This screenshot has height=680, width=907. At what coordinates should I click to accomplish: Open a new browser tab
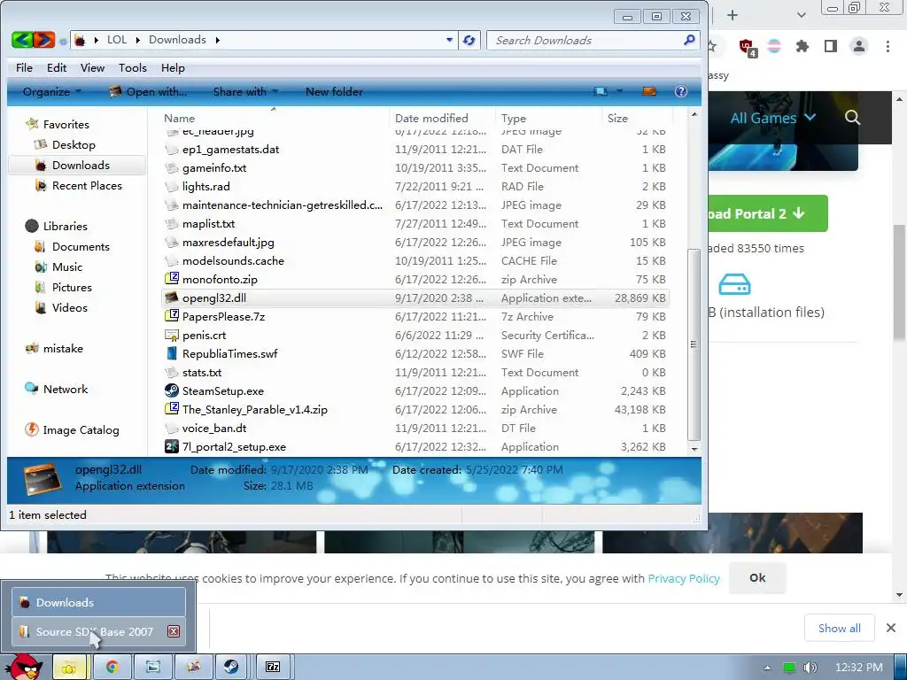coord(733,15)
